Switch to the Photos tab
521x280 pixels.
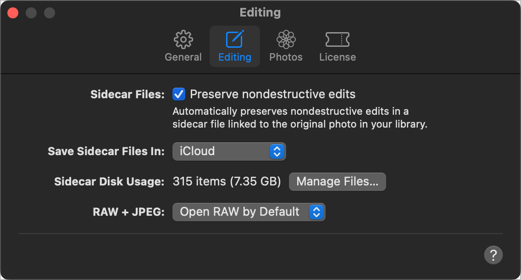(286, 46)
